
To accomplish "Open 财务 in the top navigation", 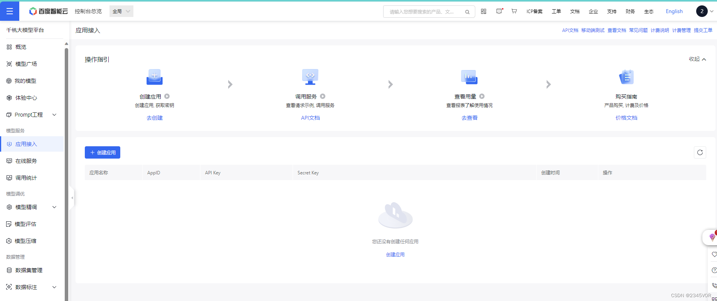I will 630,11.
